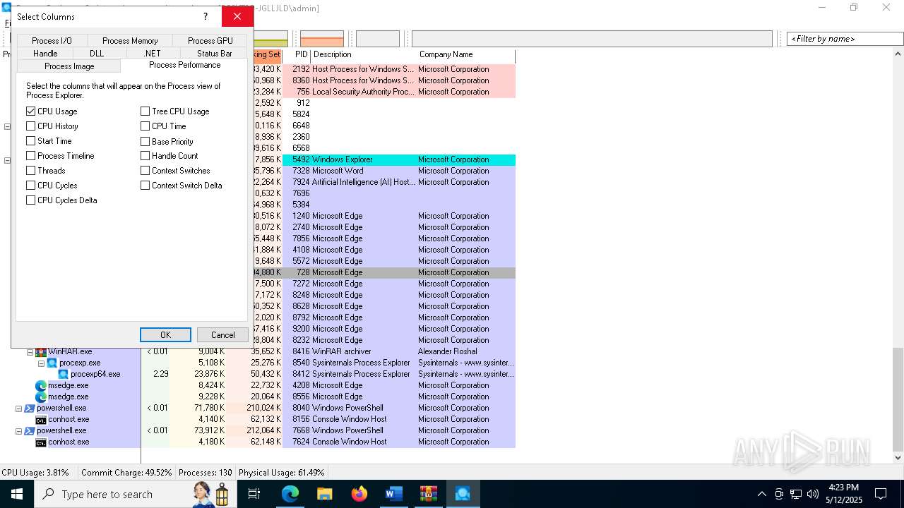Viewport: 904px width, 508px height.
Task: Sort processes by PID column header
Action: pos(297,55)
